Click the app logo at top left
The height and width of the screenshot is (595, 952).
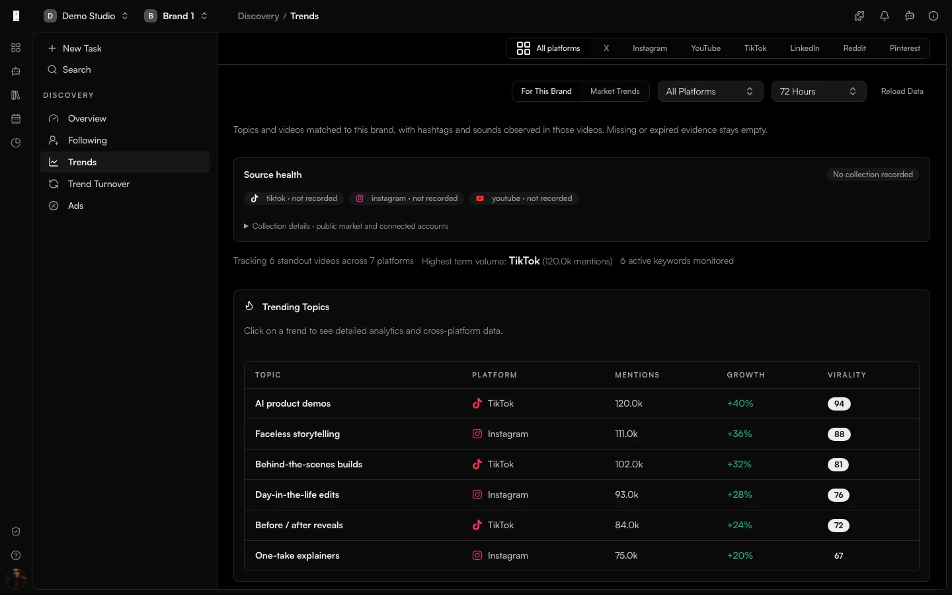tap(16, 16)
